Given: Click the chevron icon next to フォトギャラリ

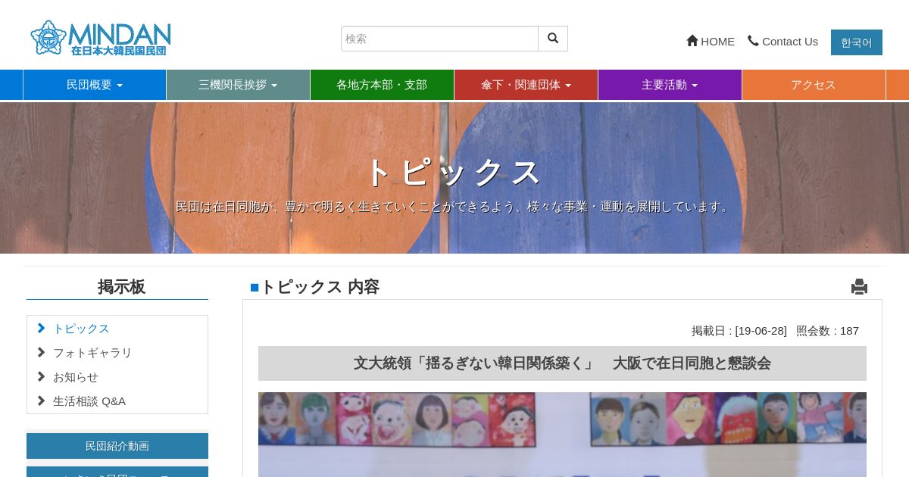Looking at the screenshot, I should 41,353.
